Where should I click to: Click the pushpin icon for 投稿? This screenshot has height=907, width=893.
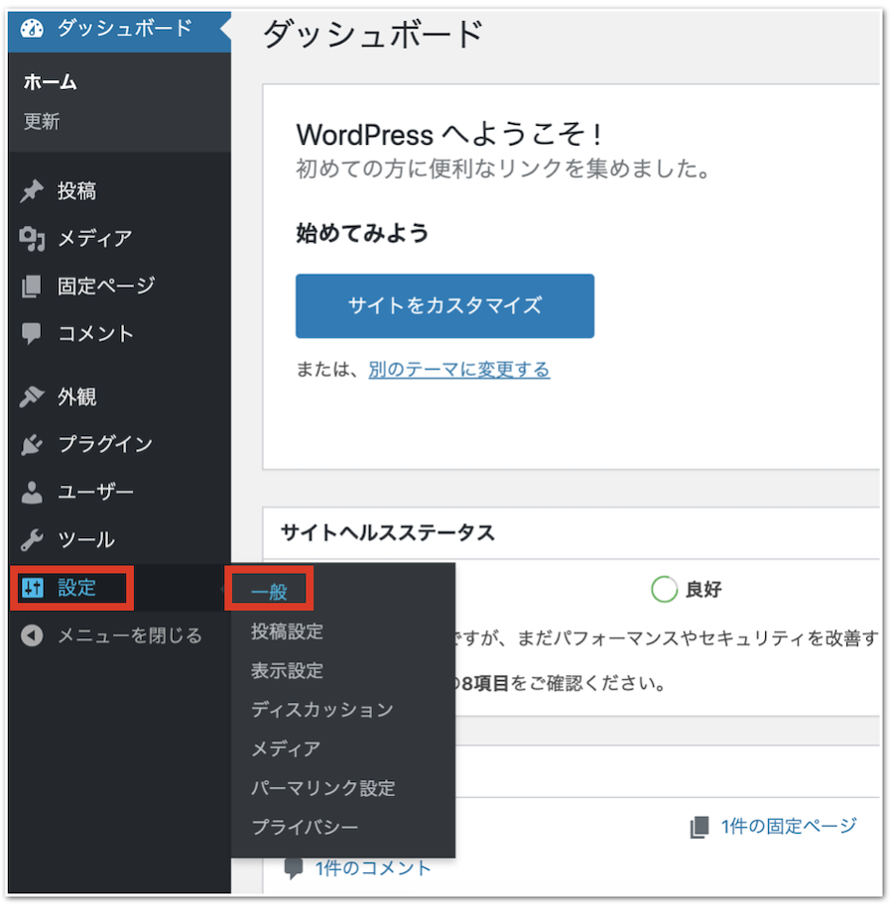[33, 191]
